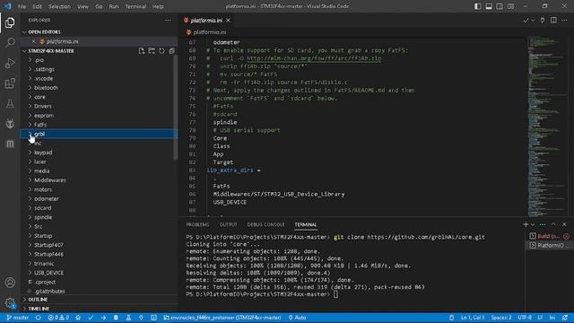Viewport: 574px width, 323px height.
Task: Expand the OUTLINE section
Action: [99, 300]
